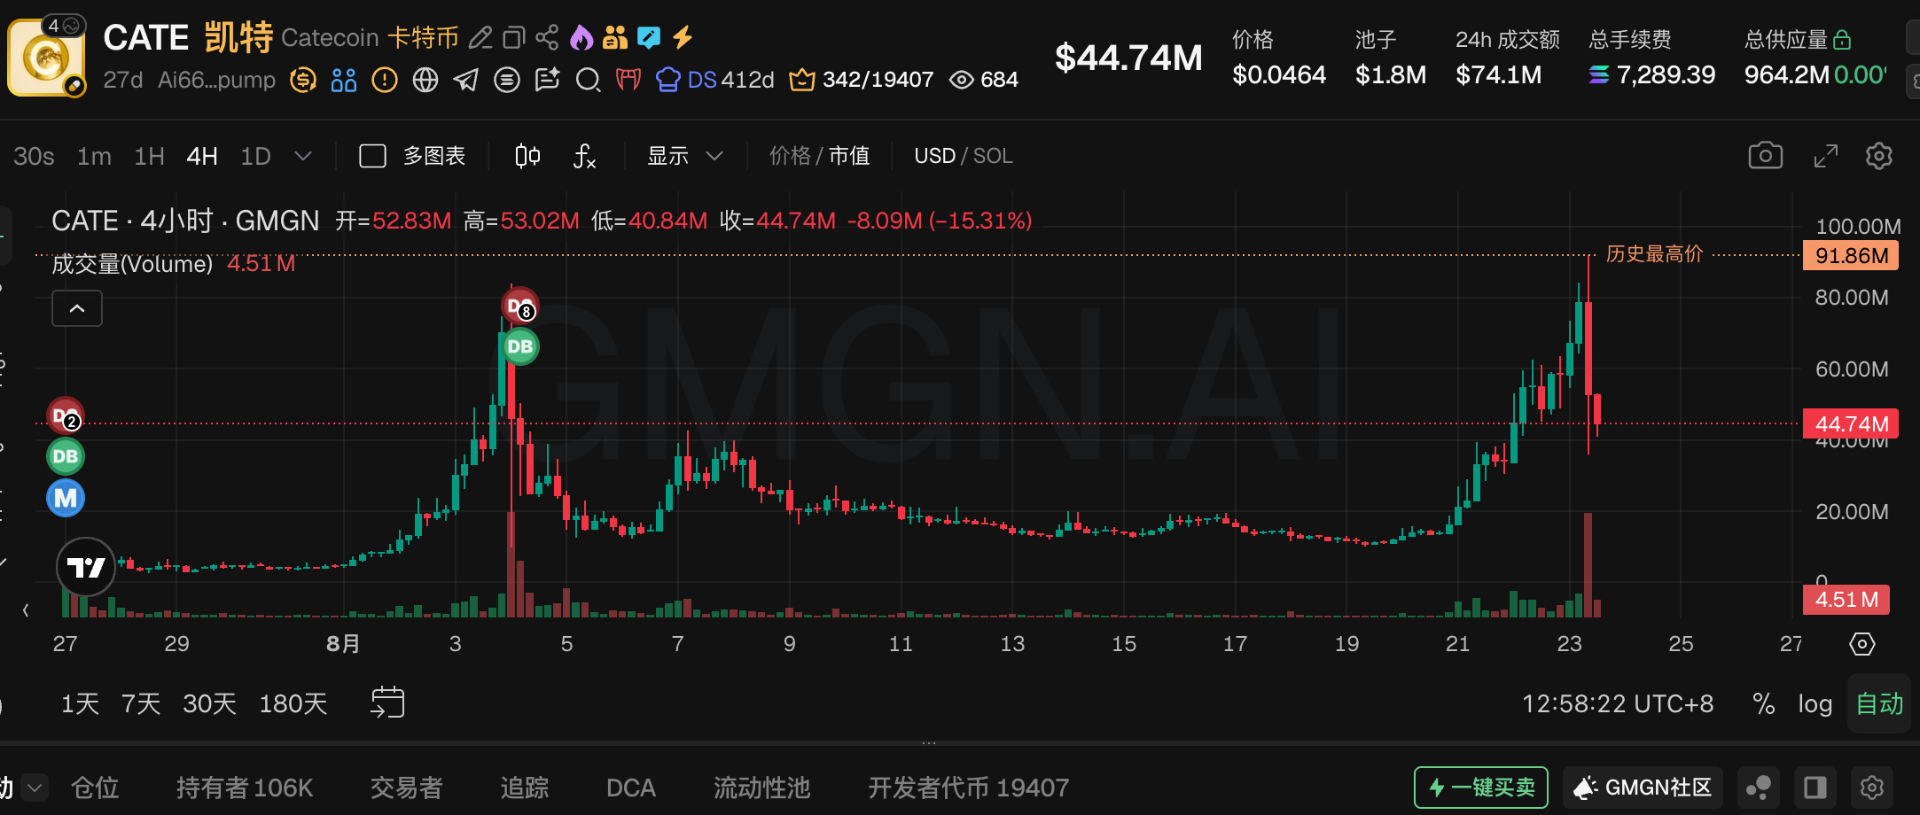Open the 流动性池 liquidity pool tab
This screenshot has width=1920, height=815.
(x=761, y=788)
